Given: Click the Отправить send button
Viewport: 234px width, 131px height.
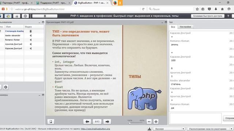Looking at the screenshot, I should click(229, 118).
